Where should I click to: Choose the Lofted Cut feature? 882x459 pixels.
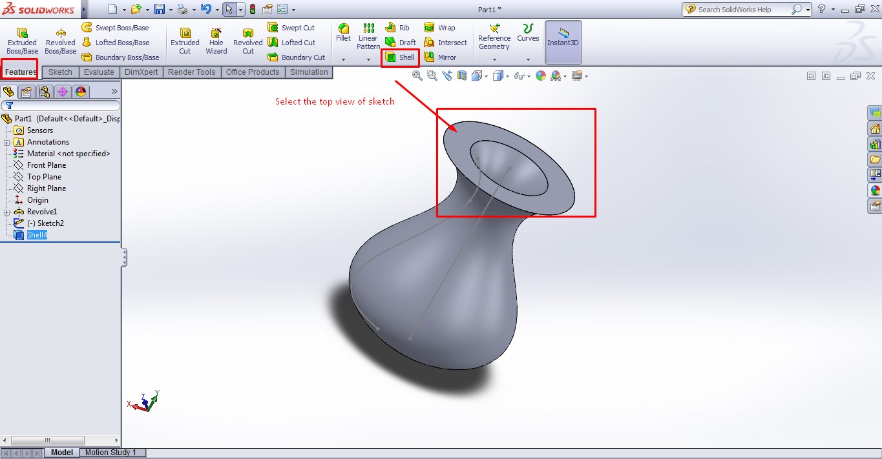click(x=291, y=43)
